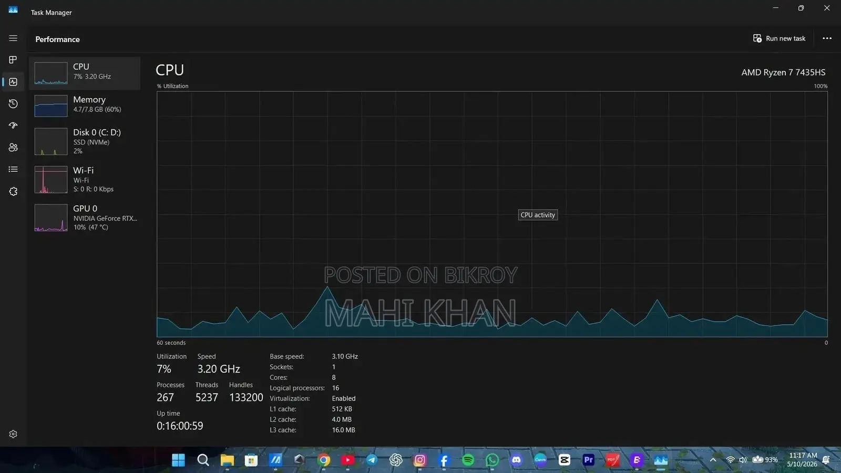Click the three-dot more options button

click(827, 38)
